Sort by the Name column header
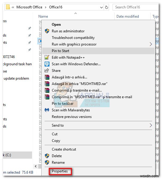Image resolution: width=162 pixels, height=179 pixels. pos(43,16)
